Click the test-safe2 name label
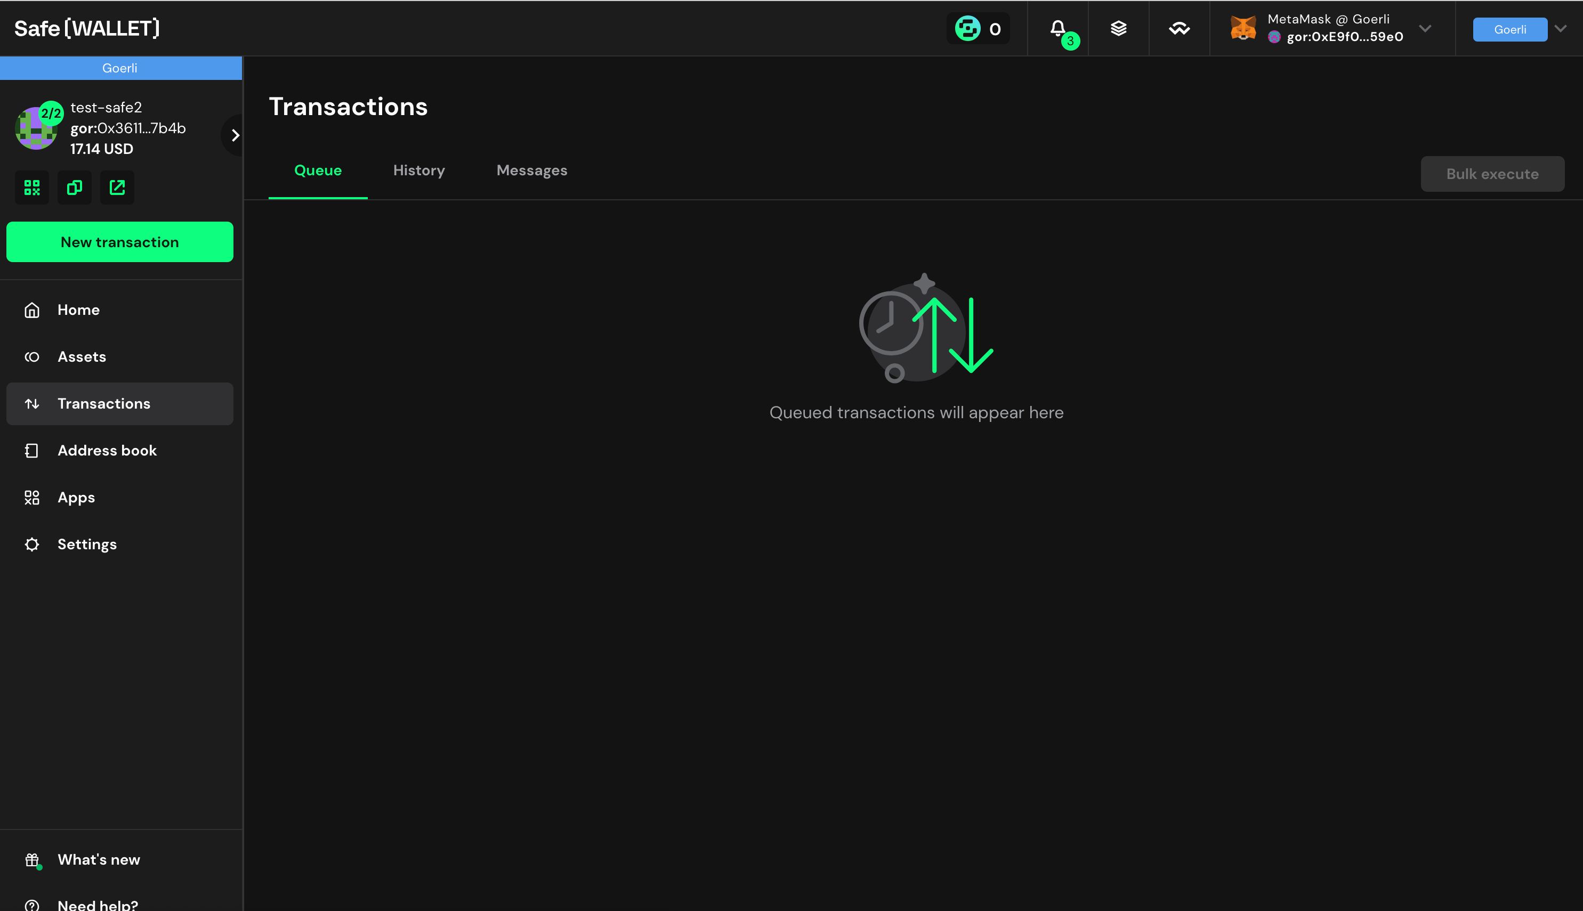This screenshot has width=1583, height=911. pos(106,108)
